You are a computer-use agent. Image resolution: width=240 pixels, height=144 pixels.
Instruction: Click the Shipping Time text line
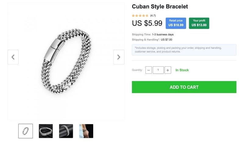(153, 34)
